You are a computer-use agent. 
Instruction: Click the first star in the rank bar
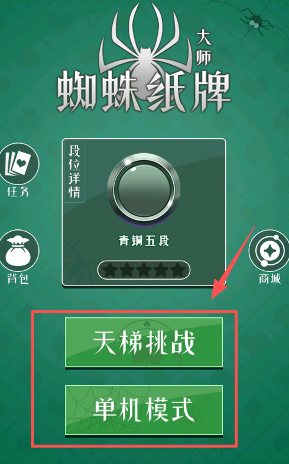click(x=110, y=270)
